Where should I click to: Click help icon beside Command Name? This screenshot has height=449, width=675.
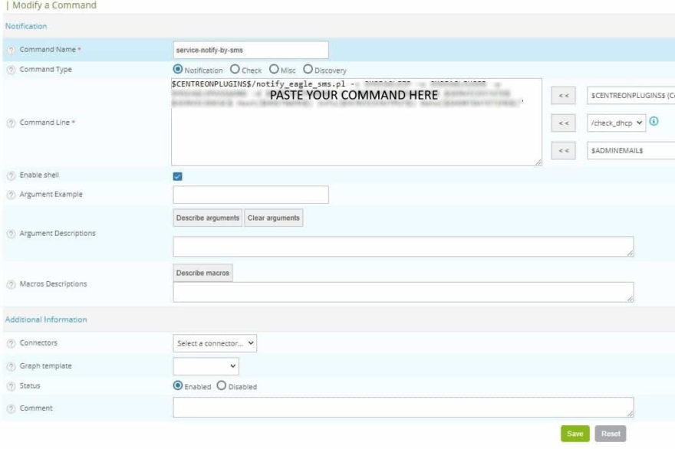tap(12, 51)
